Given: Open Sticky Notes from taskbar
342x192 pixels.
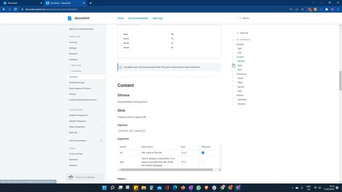Looking at the screenshot, I should point(136,188).
